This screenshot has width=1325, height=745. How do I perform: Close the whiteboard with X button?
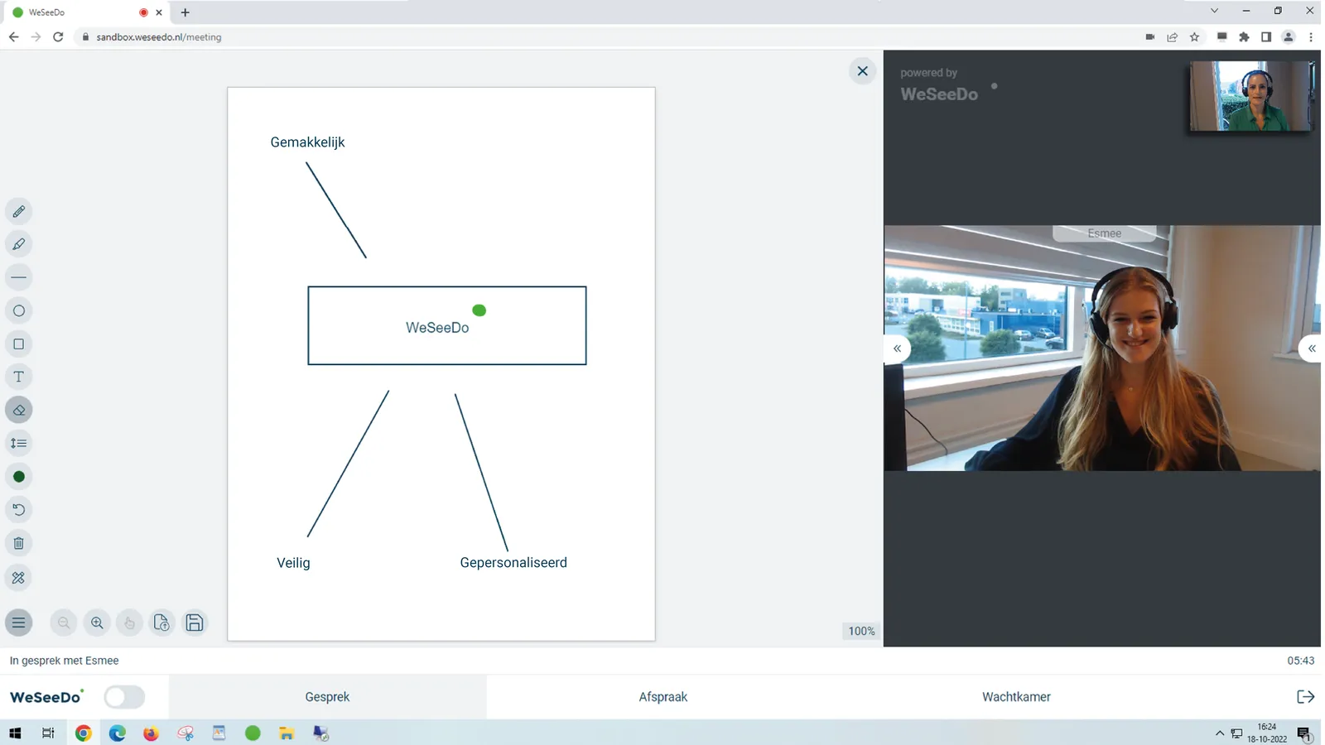[862, 71]
